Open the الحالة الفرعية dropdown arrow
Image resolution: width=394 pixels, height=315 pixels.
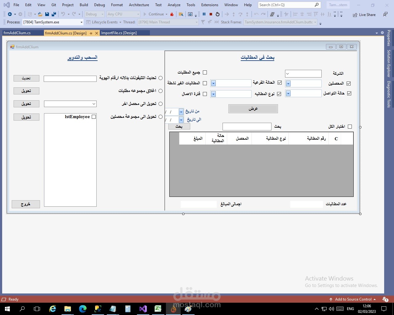(213, 83)
